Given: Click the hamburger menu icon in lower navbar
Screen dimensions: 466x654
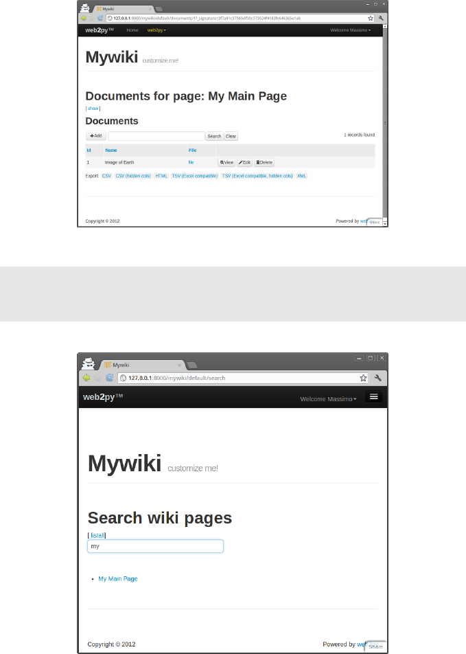Looking at the screenshot, I should [x=374, y=396].
